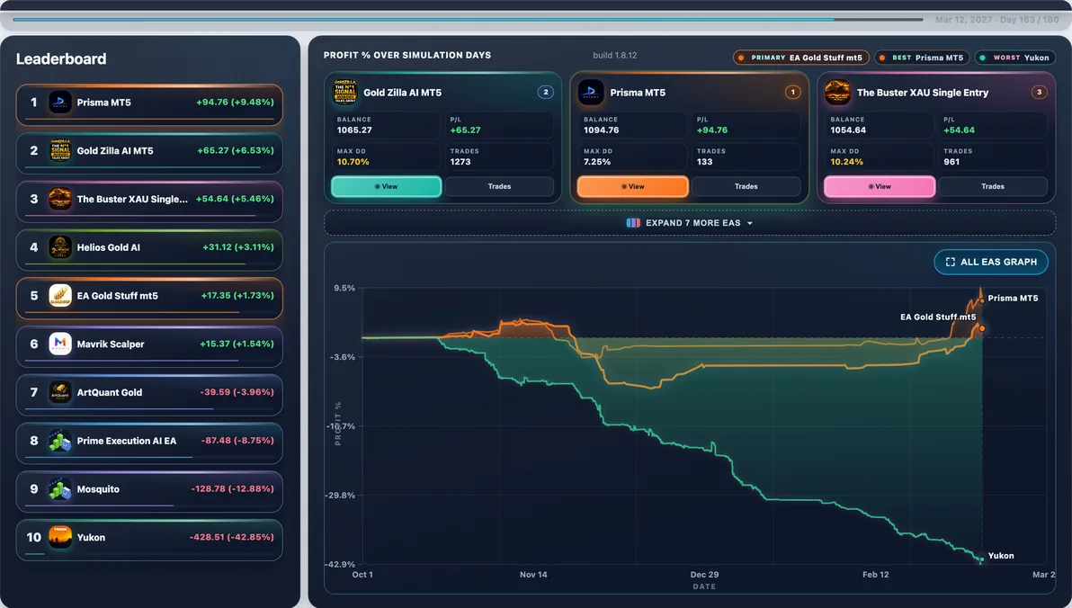
Task: Open Trades for The Buster XAU Single Entry
Action: [993, 187]
